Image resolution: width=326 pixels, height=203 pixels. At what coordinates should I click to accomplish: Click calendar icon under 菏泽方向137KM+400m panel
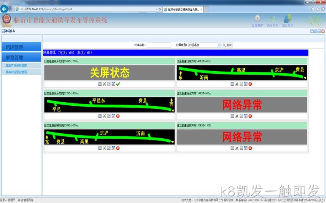pyautogui.click(x=113, y=116)
